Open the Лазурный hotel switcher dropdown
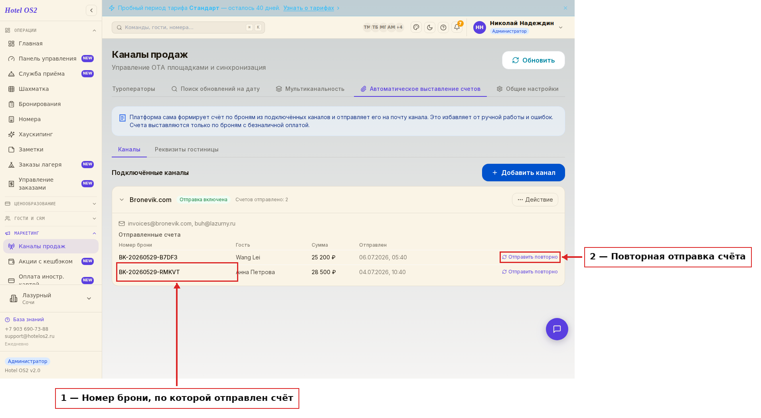761x418 pixels. click(x=51, y=298)
